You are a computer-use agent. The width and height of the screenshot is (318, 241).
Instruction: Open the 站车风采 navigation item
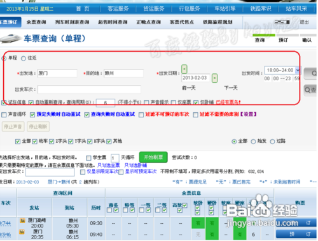tap(296, 9)
